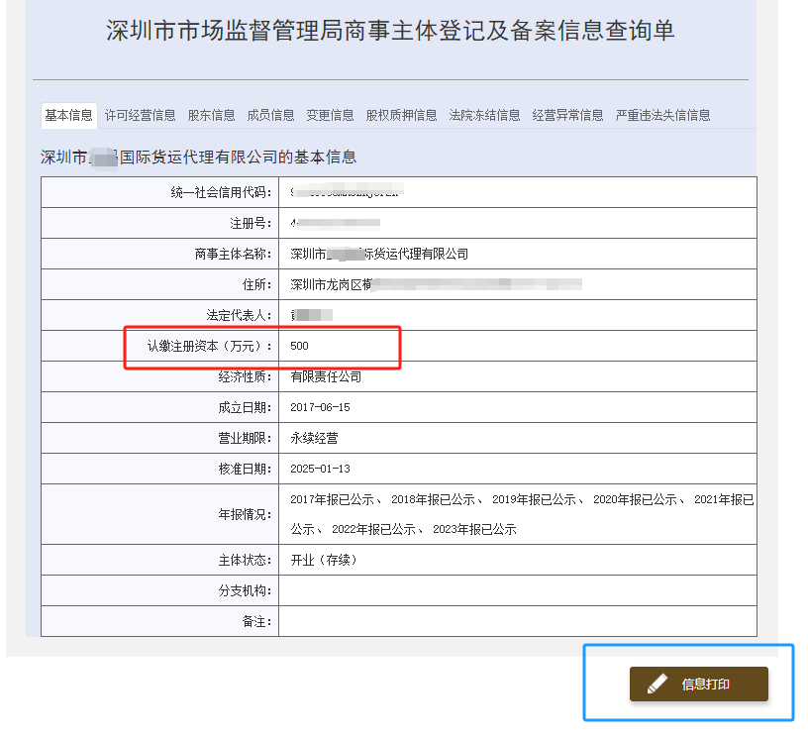Select the 成员信息 tab
The width and height of the screenshot is (808, 739).
pyautogui.click(x=270, y=114)
